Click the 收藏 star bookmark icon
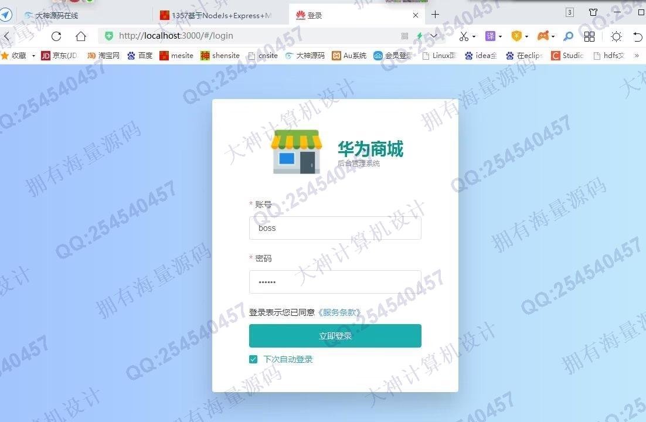The width and height of the screenshot is (646, 422). coord(5,55)
